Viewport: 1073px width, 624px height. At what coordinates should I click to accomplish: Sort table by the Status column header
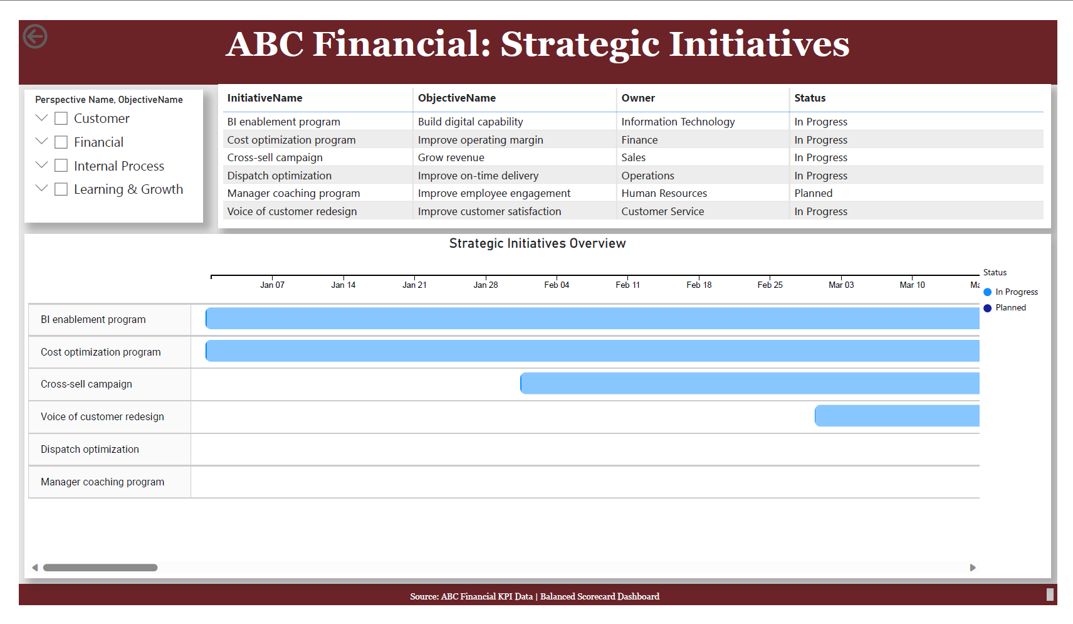coord(810,98)
